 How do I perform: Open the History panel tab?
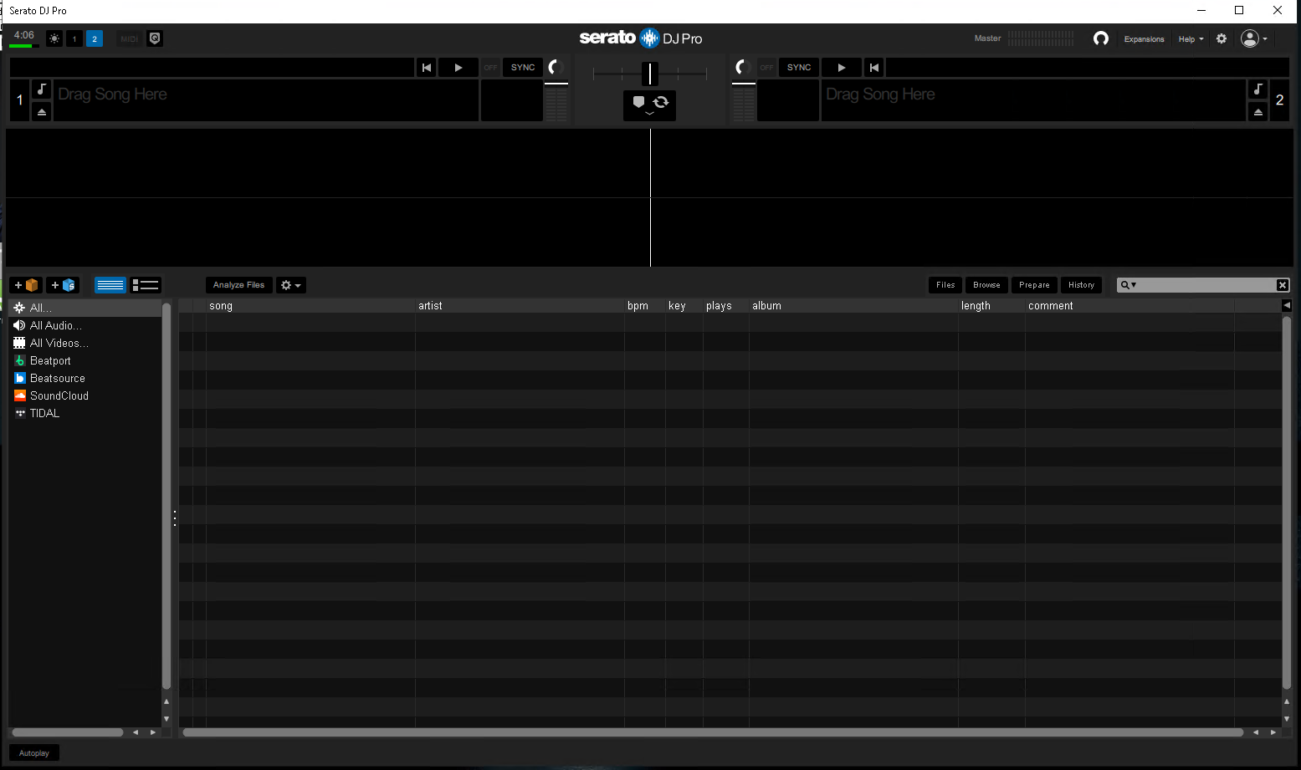pyautogui.click(x=1081, y=285)
